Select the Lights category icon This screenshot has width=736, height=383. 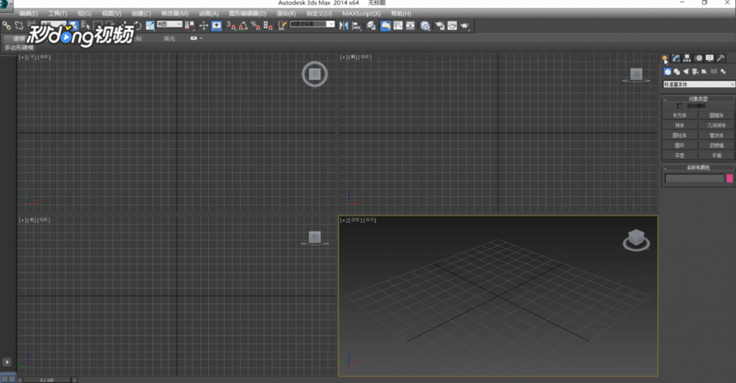tap(686, 71)
